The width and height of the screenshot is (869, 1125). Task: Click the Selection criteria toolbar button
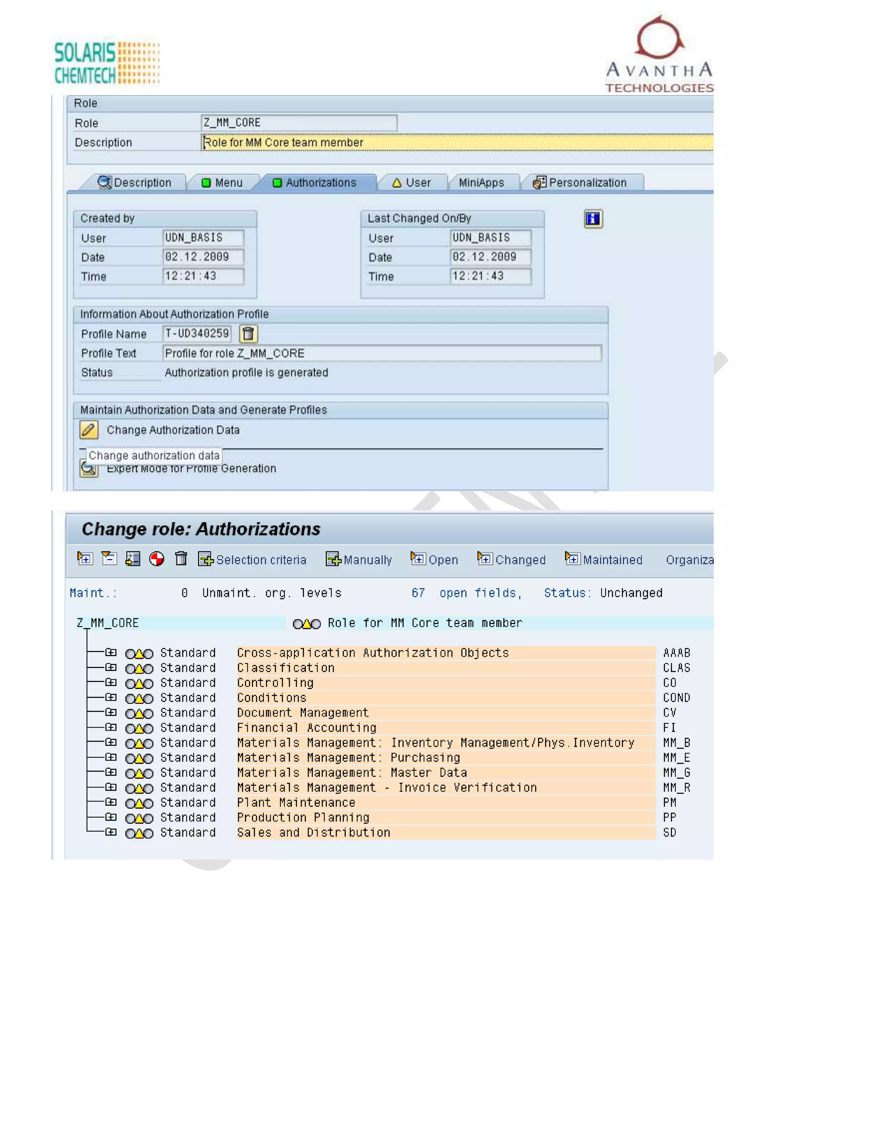tap(252, 560)
